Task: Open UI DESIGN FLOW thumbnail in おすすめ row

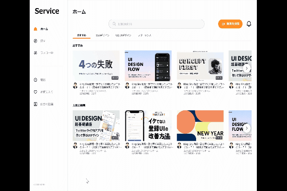Action: tap(148, 66)
